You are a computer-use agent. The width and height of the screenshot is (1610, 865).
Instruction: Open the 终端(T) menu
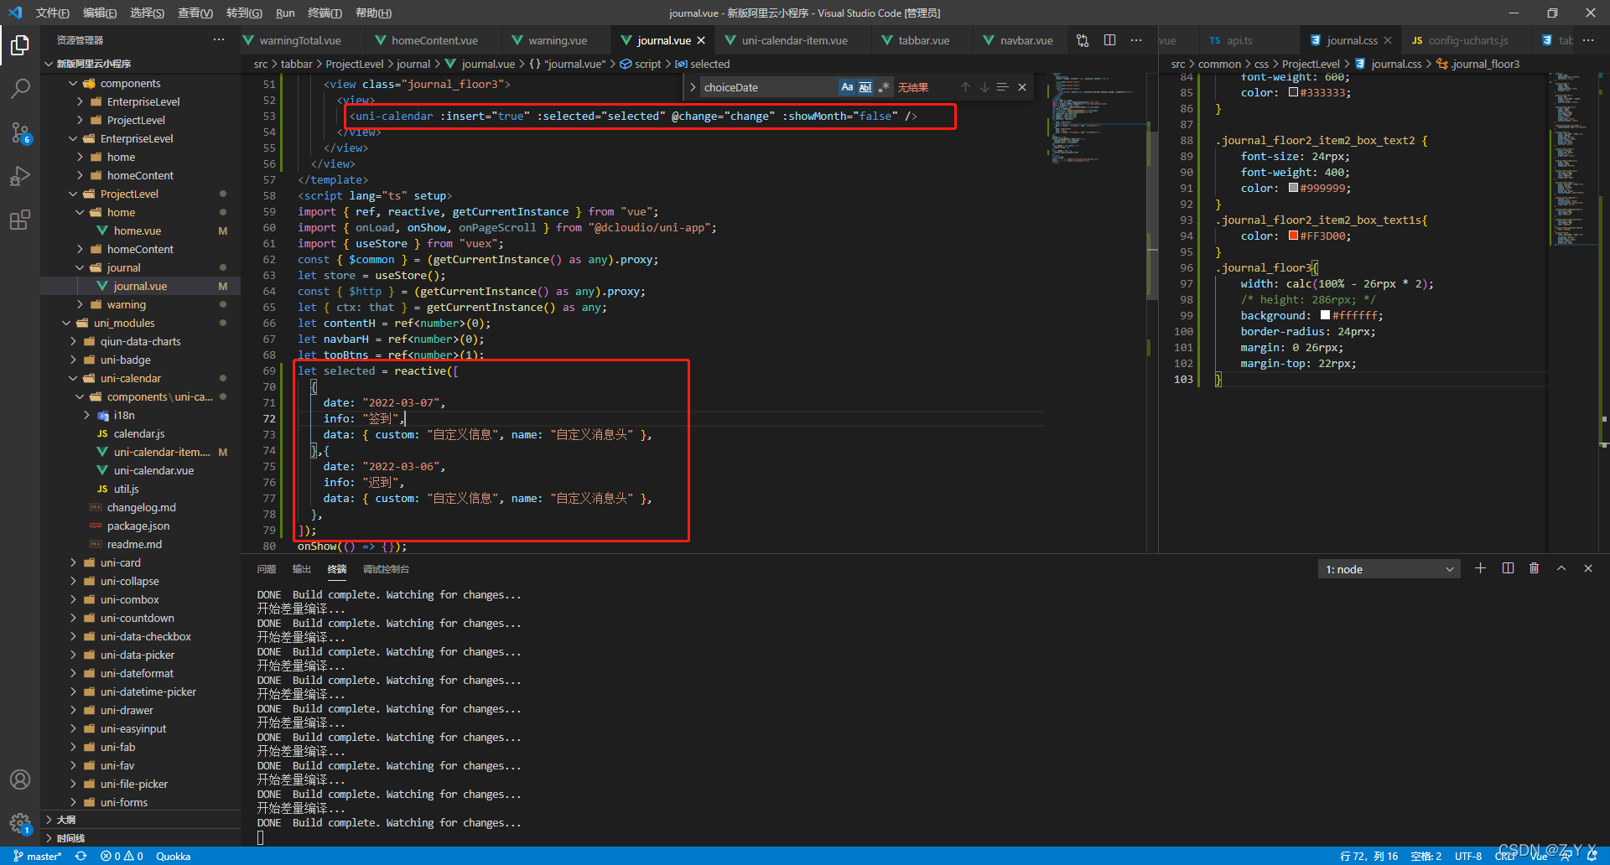coord(325,13)
